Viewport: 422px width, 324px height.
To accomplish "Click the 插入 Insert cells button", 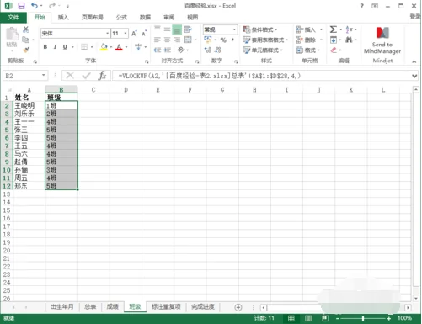I will tap(309, 29).
